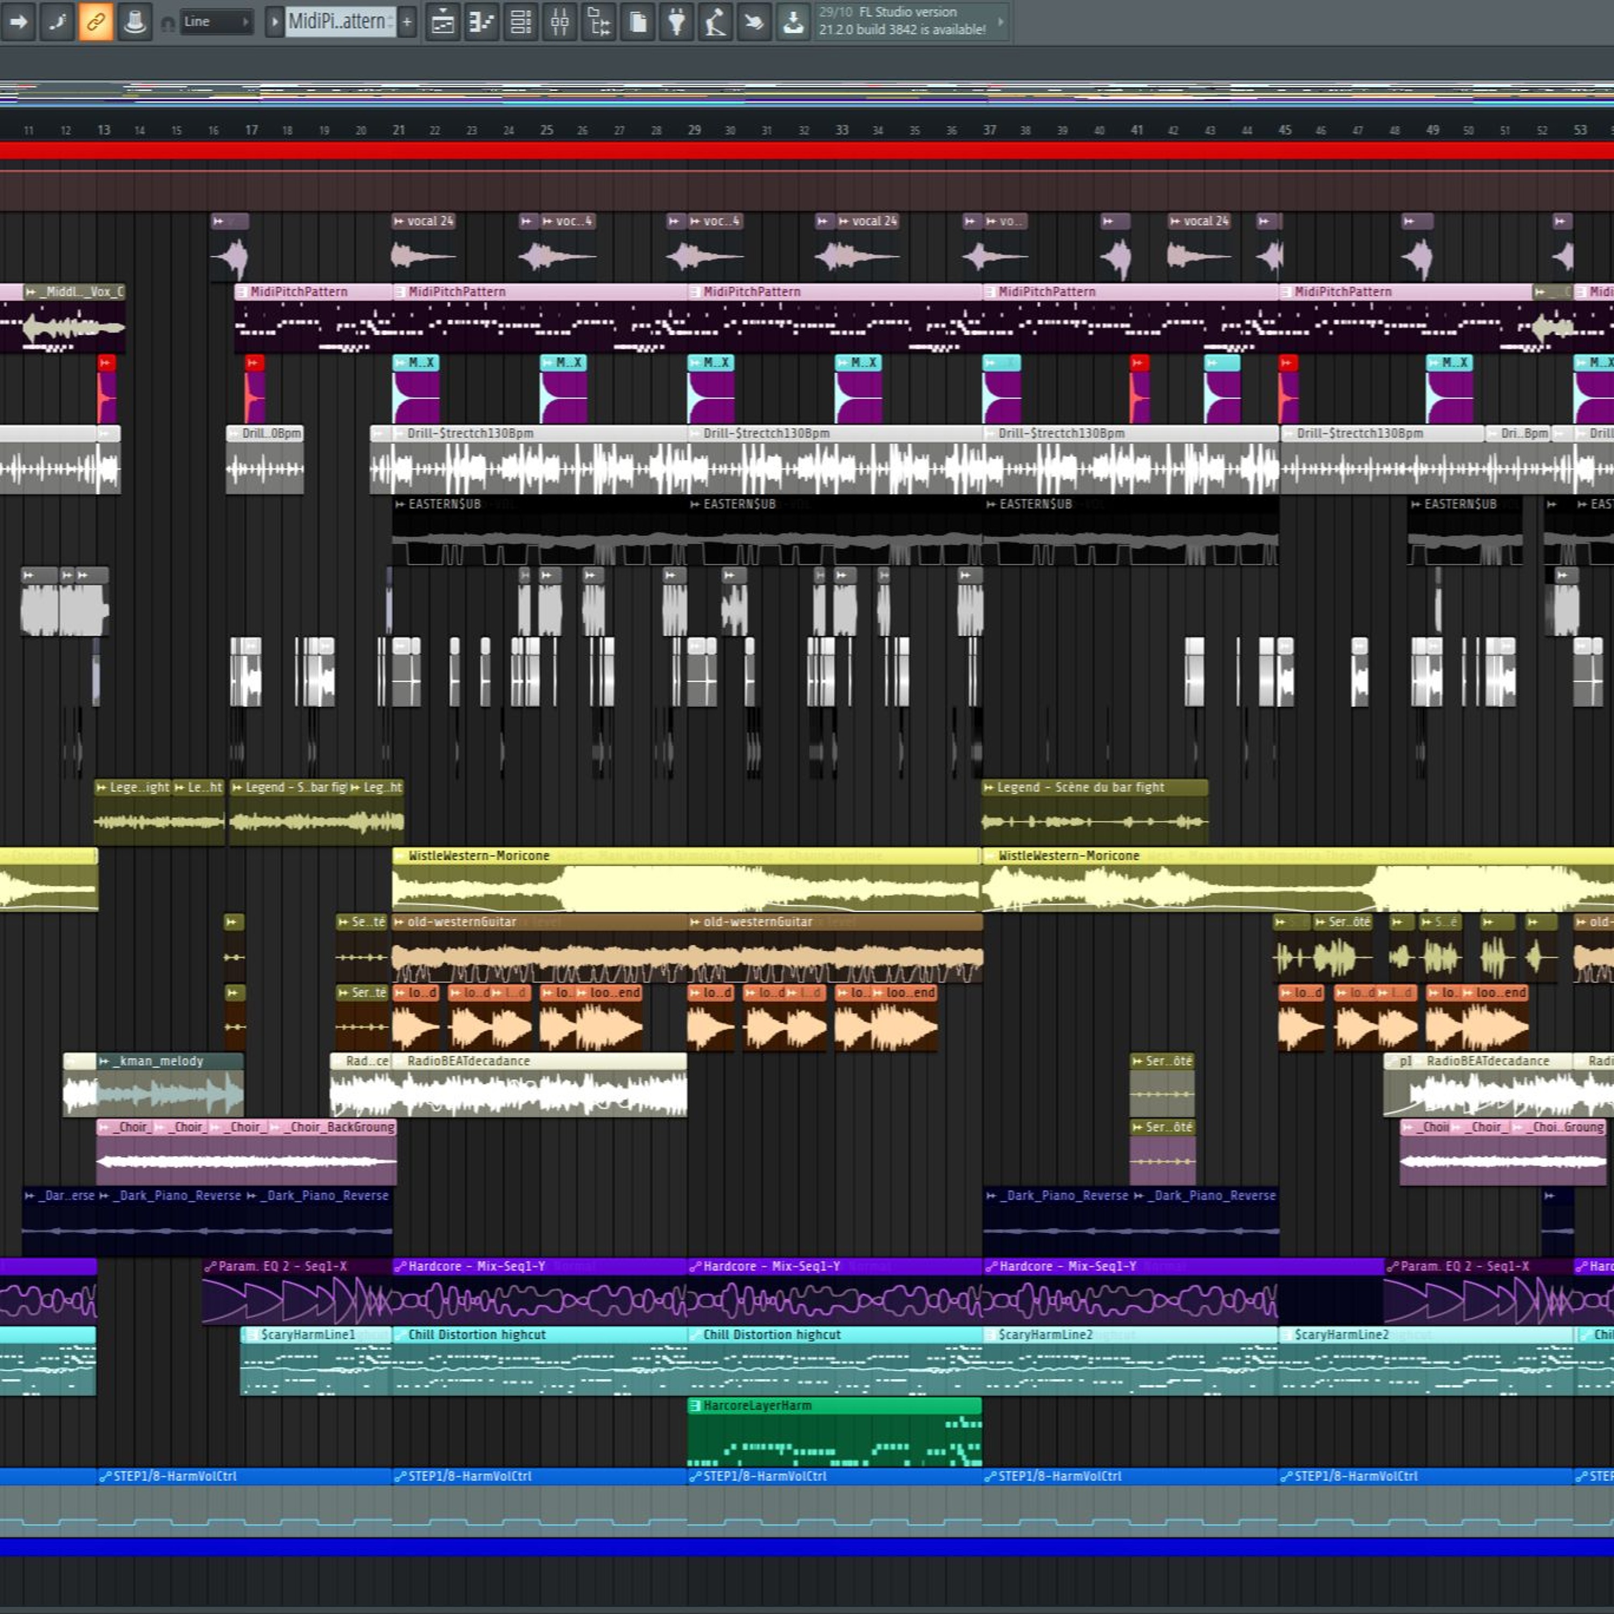Expand the news panel arrow

click(x=1001, y=22)
